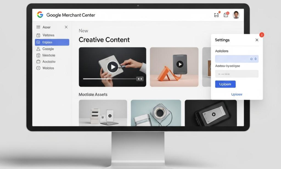The image size is (281, 169).
Task: Open the asset thumbnail with round charger
Action: point(156,113)
